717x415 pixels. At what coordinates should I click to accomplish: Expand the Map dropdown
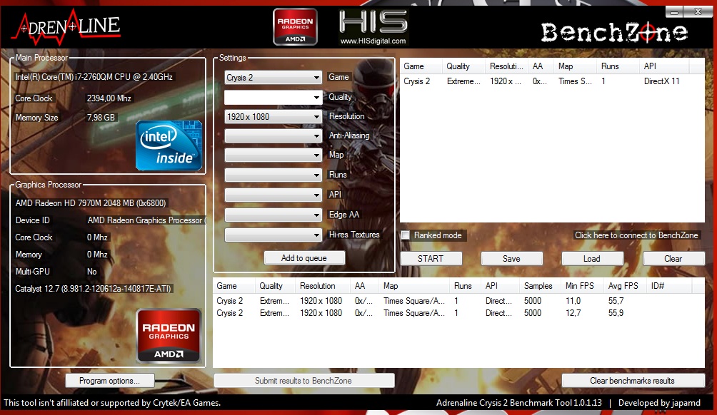[x=273, y=155]
